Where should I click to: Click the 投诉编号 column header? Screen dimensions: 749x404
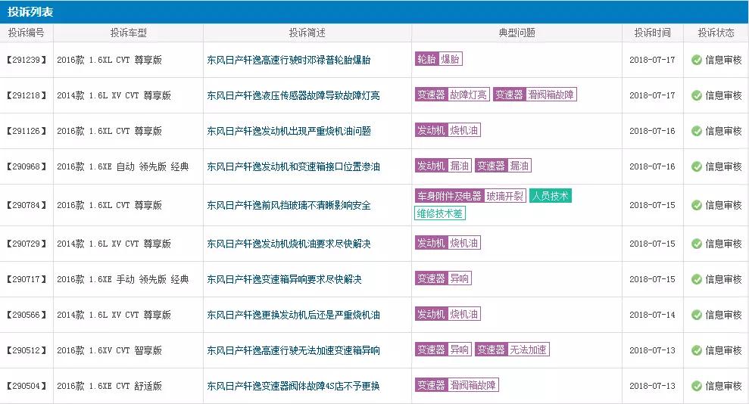27,33
